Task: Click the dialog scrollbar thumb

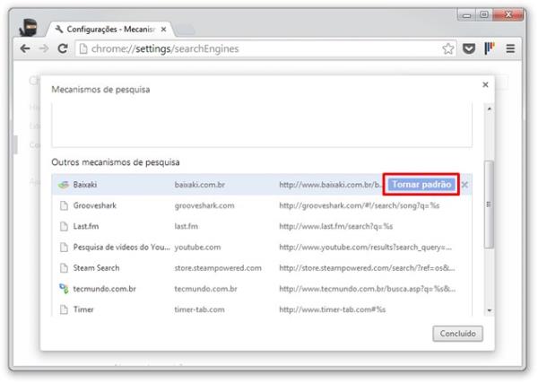Action: 489,205
